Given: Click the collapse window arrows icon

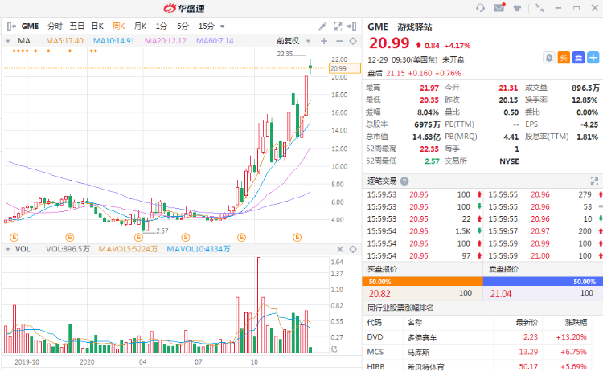Looking at the screenshot, I should click(540, 8).
